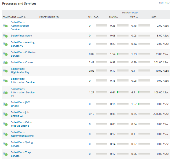Screen dimensions: 172x161
Task: Click PROCESS NAME (ID) column header
Action: (49, 17)
